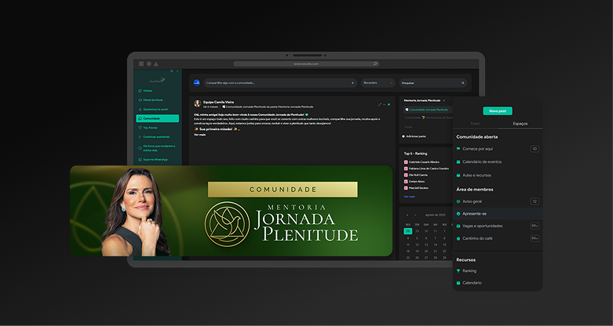This screenshot has height=326, width=613.
Task: Expand post with Ver mais
Action: (199, 135)
